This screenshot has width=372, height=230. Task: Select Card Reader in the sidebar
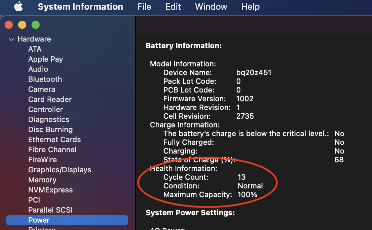click(x=50, y=100)
